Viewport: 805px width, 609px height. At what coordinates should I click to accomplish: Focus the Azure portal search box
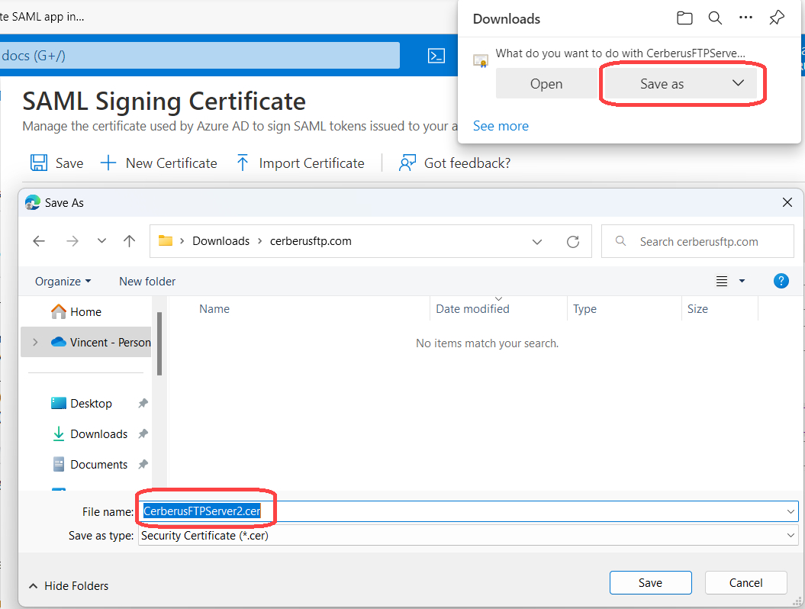click(x=199, y=56)
